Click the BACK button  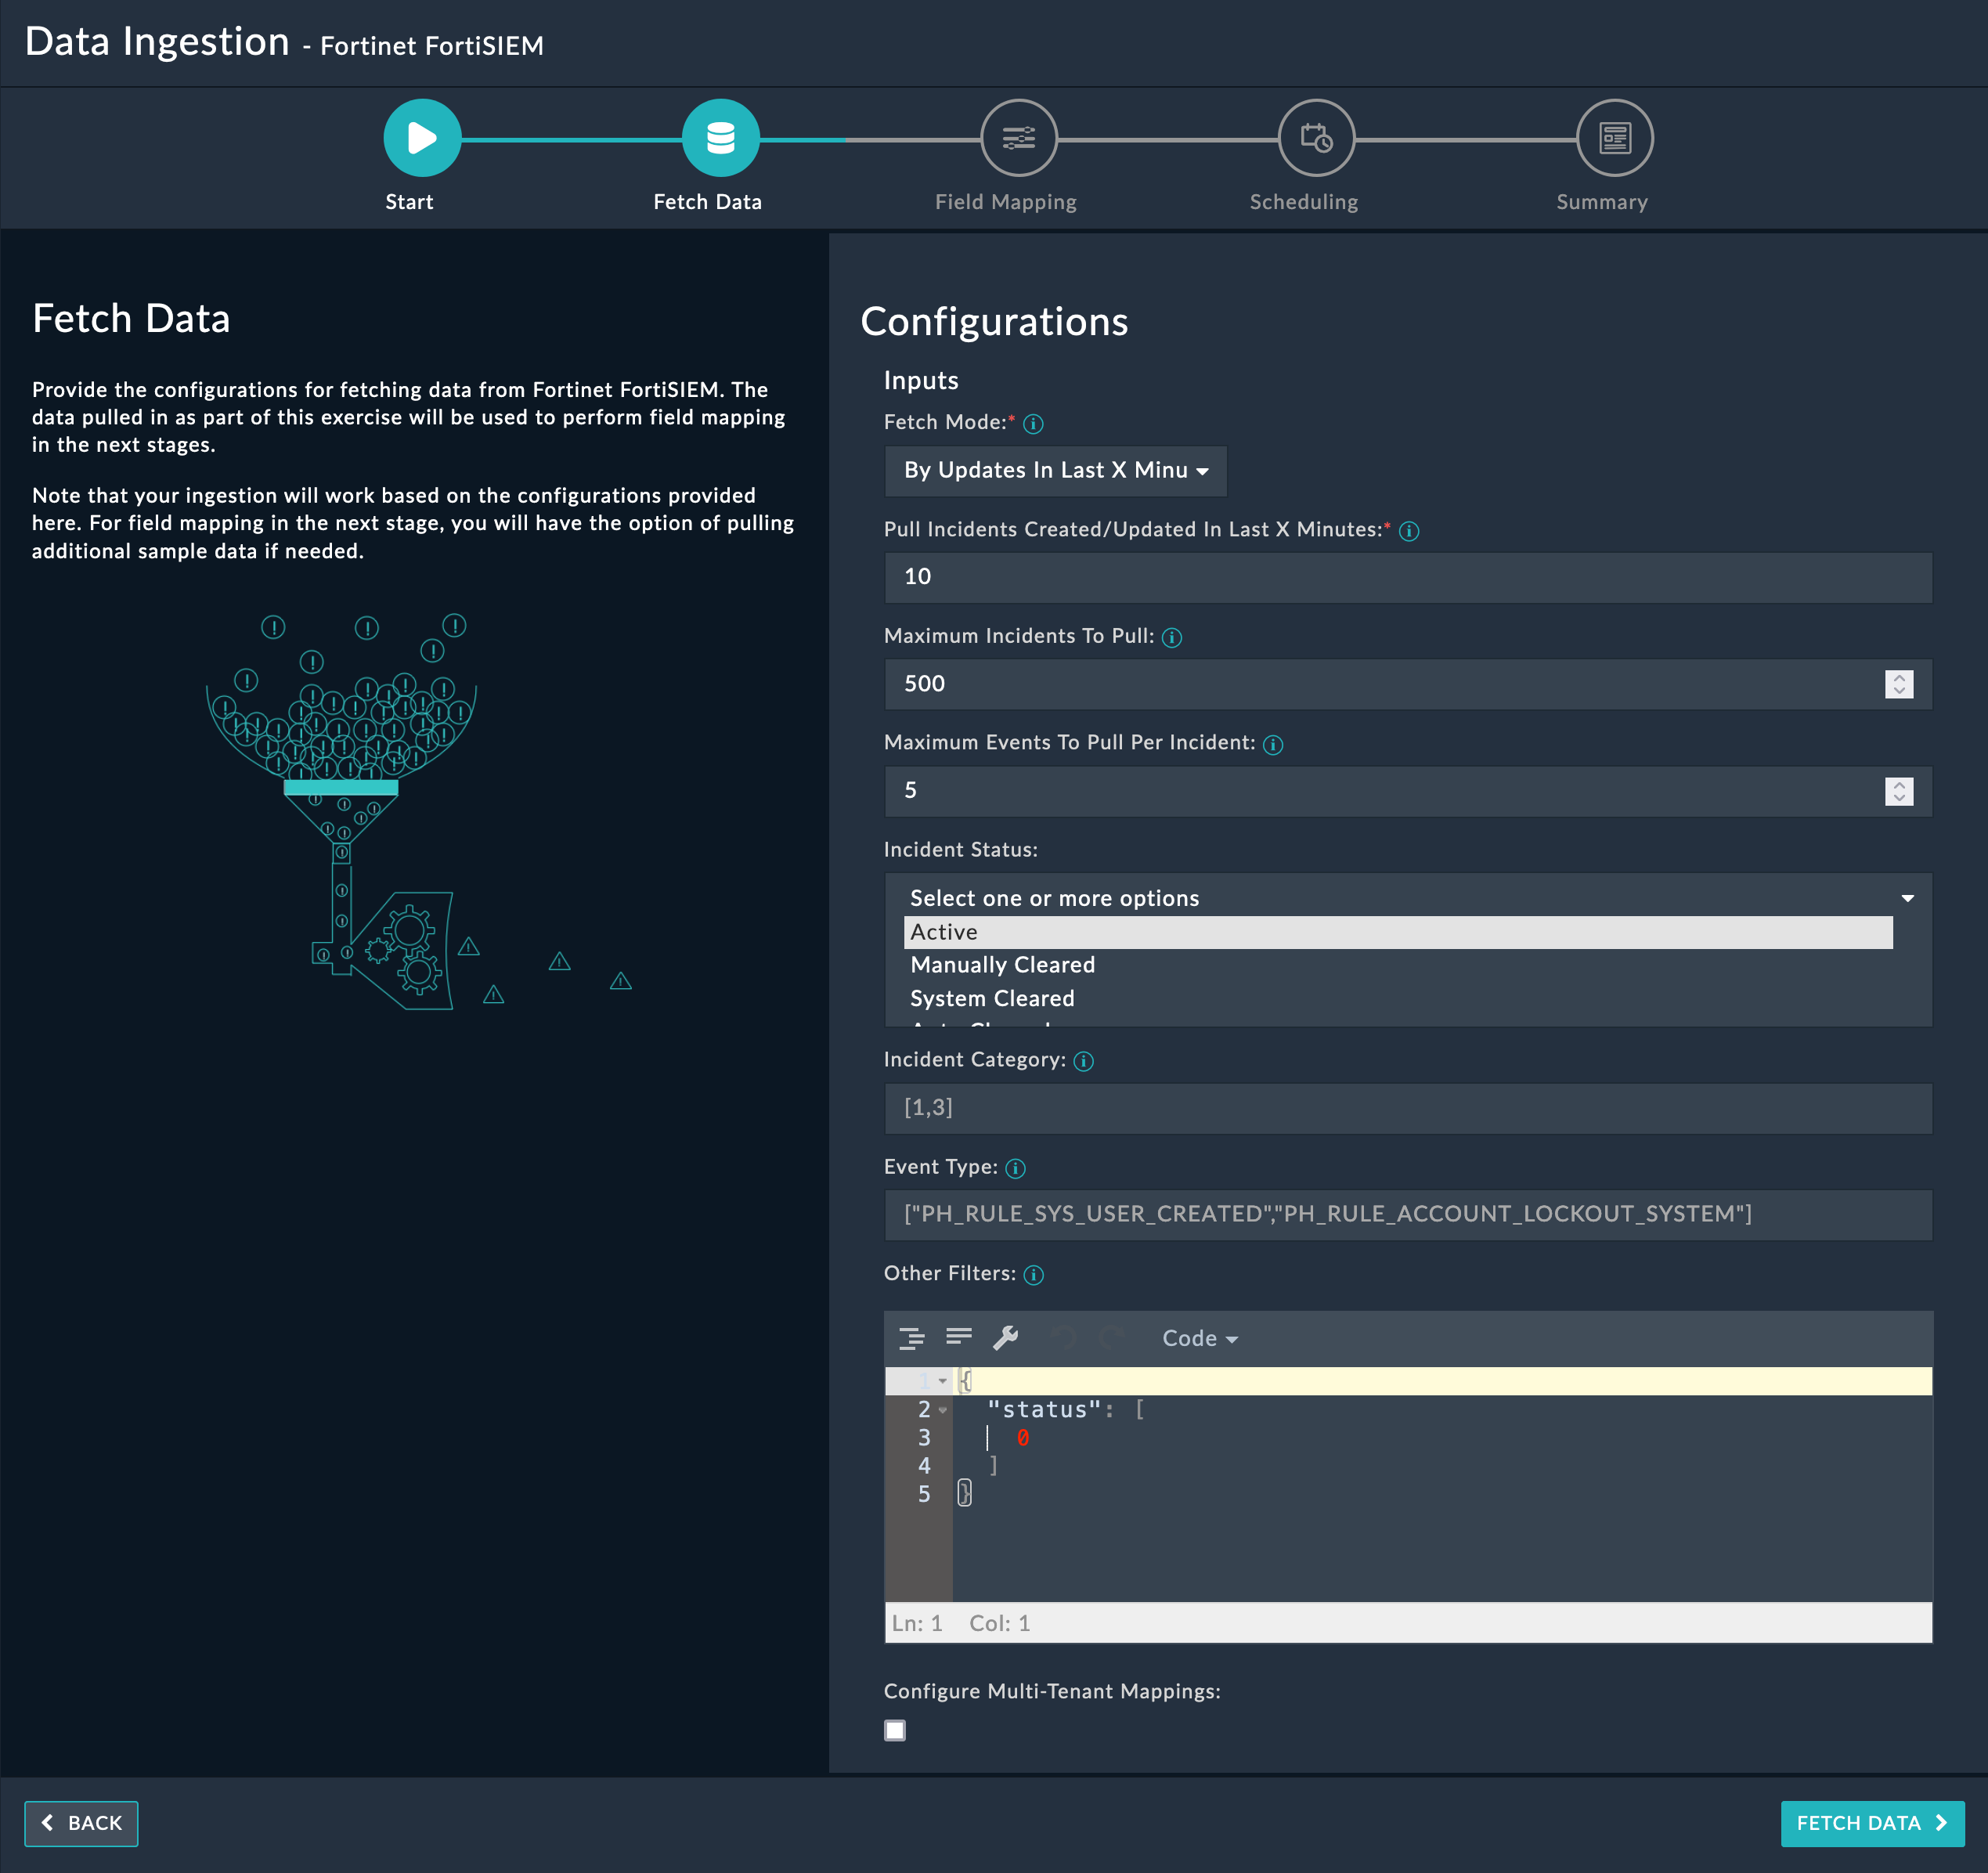81,1823
